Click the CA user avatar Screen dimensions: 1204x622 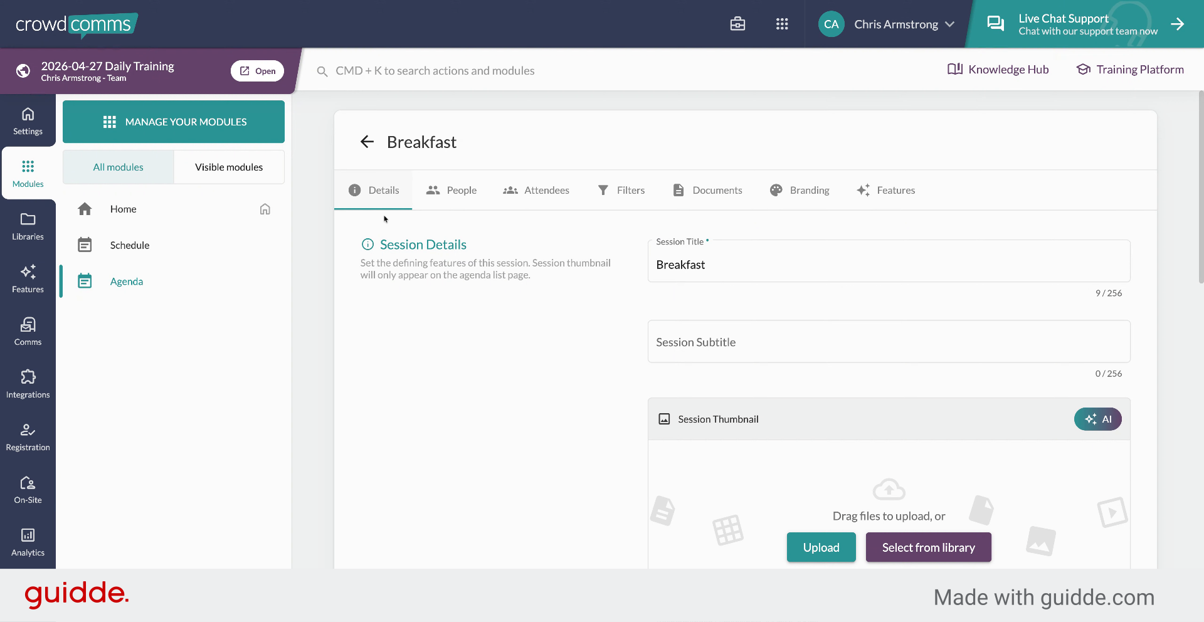click(831, 24)
